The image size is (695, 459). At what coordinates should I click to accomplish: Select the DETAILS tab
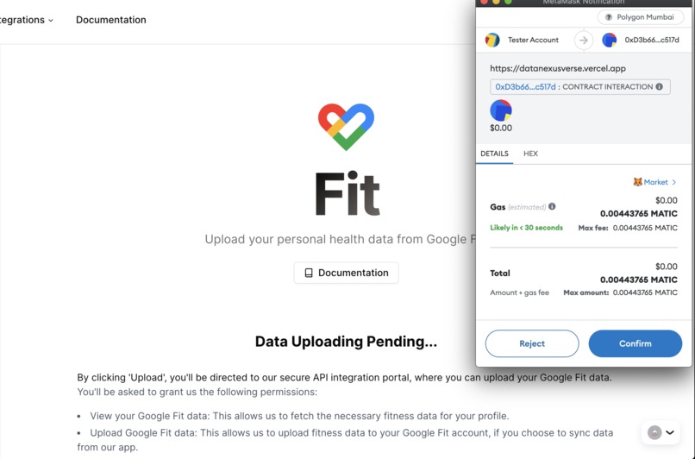[494, 154]
